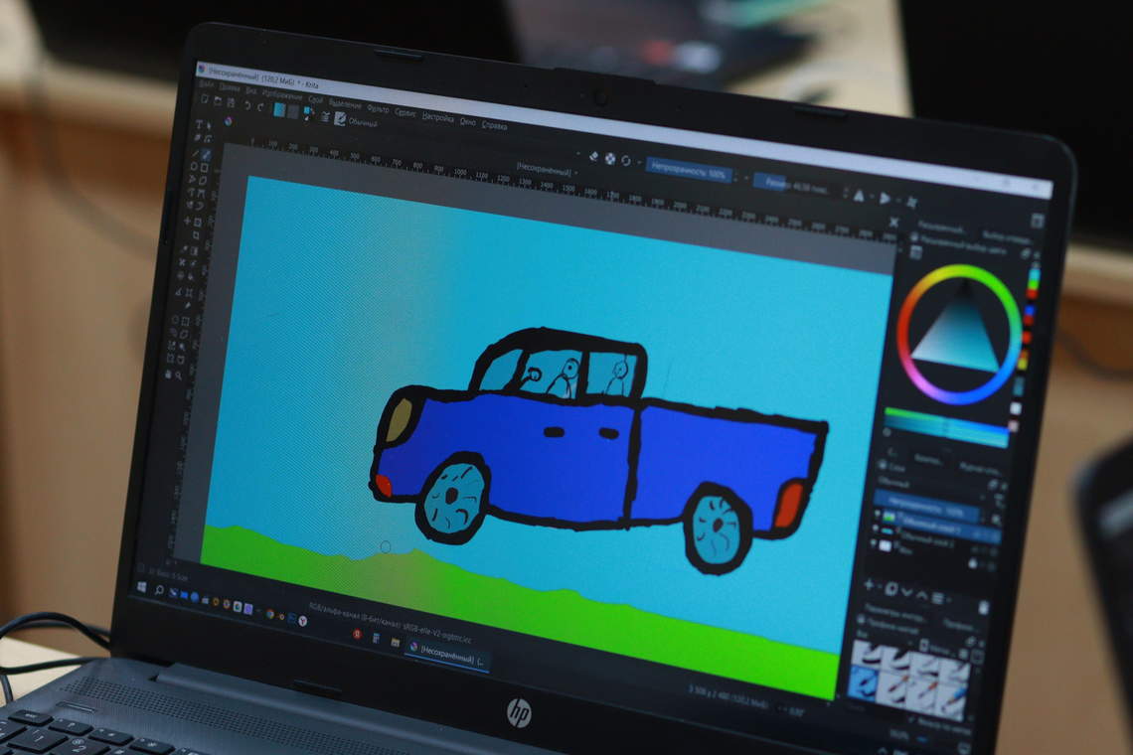Pick a hue on the color wheel ring
This screenshot has height=755, width=1133.
pos(960,270)
